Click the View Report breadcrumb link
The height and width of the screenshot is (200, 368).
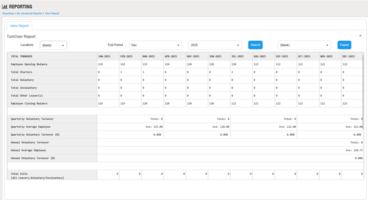pos(52,13)
